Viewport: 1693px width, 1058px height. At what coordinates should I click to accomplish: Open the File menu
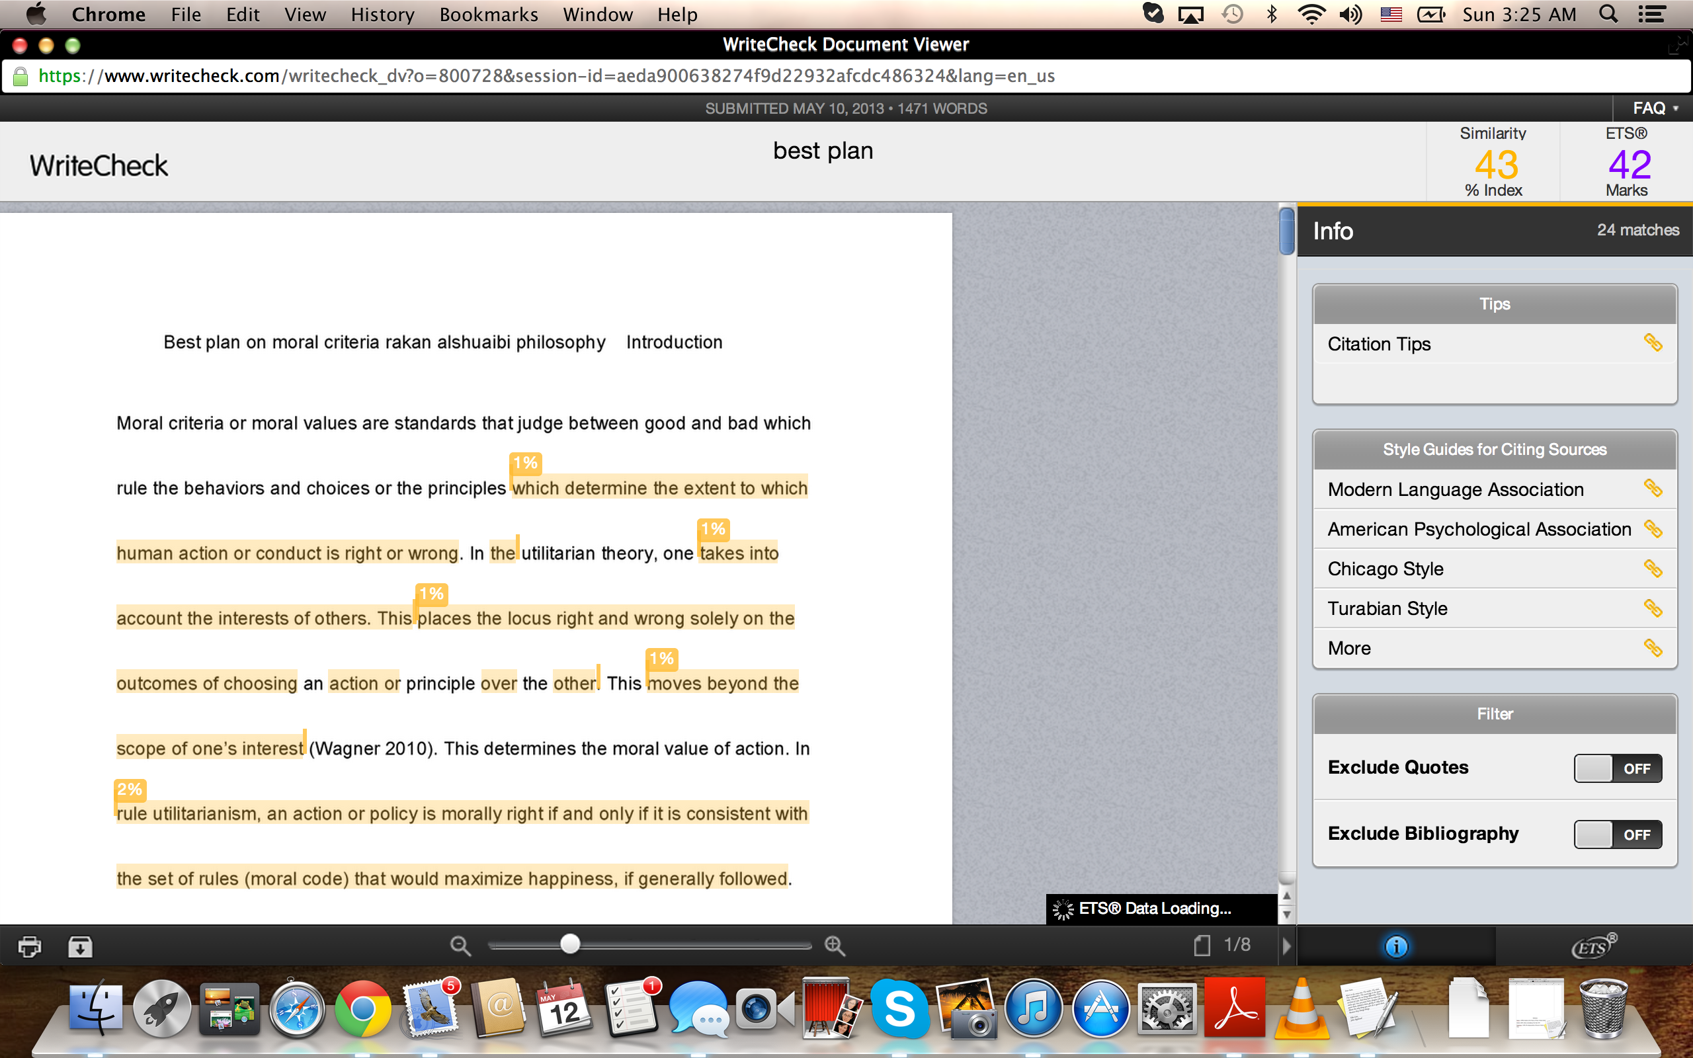[185, 15]
